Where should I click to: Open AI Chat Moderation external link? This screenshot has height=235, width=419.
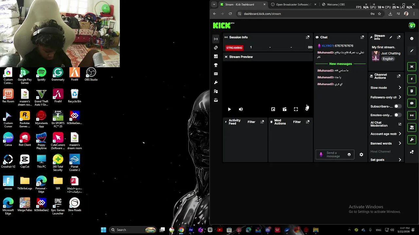tap(400, 124)
